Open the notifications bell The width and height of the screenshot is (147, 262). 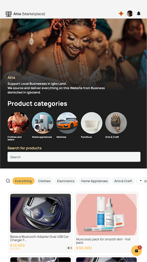(x=139, y=13)
